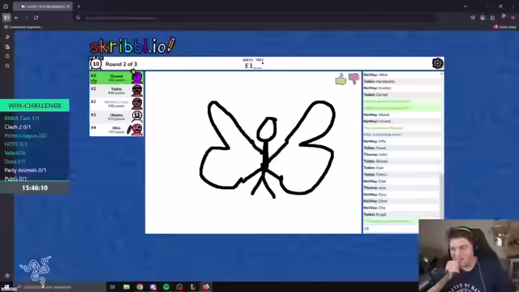The image size is (519, 292).
Task: Expand the tab list chevron
Action: pos(465,6)
